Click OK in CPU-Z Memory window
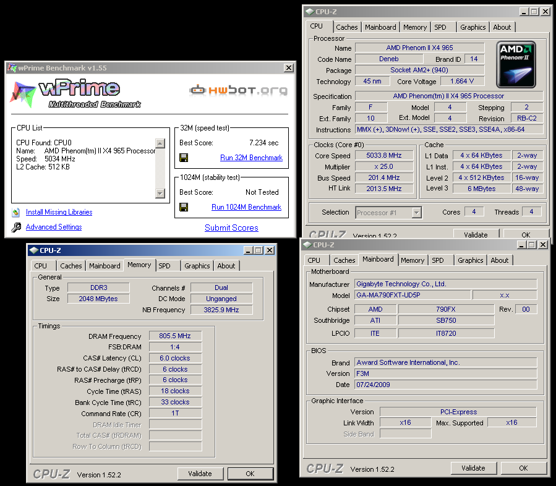556x486 pixels. click(x=250, y=474)
